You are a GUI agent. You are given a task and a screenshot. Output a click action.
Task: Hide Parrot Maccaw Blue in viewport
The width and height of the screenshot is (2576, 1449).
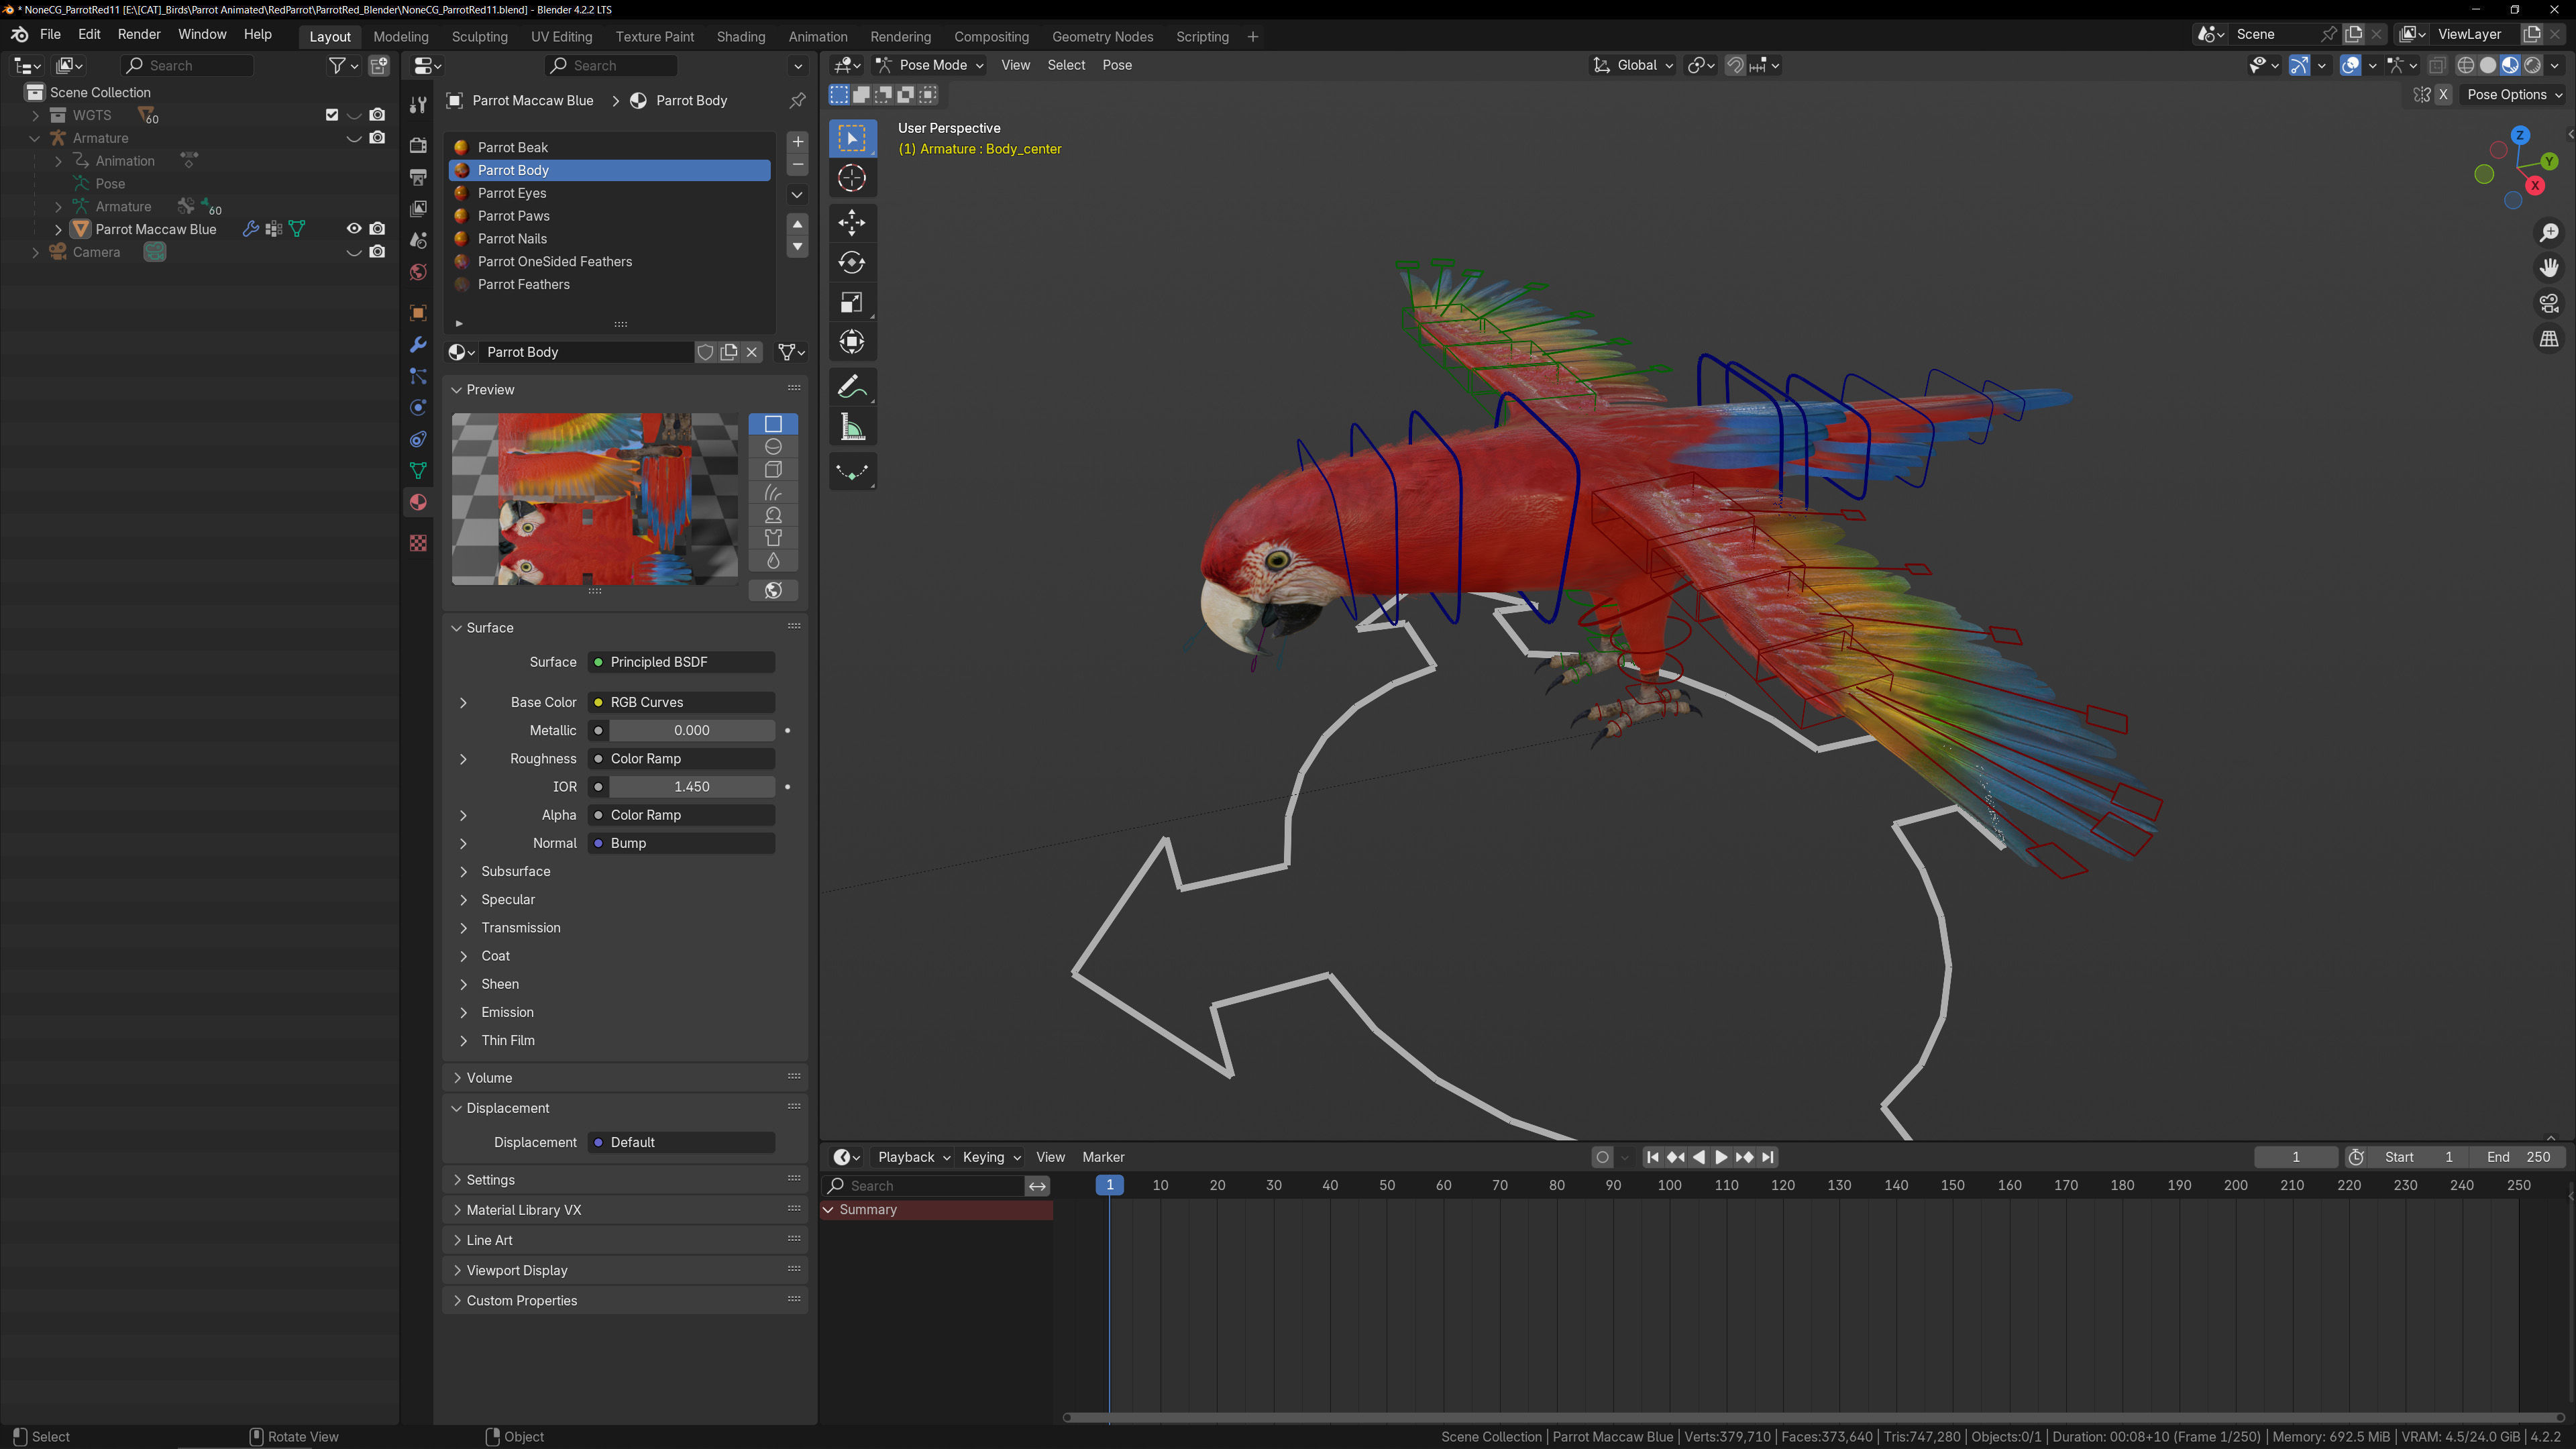click(x=354, y=229)
